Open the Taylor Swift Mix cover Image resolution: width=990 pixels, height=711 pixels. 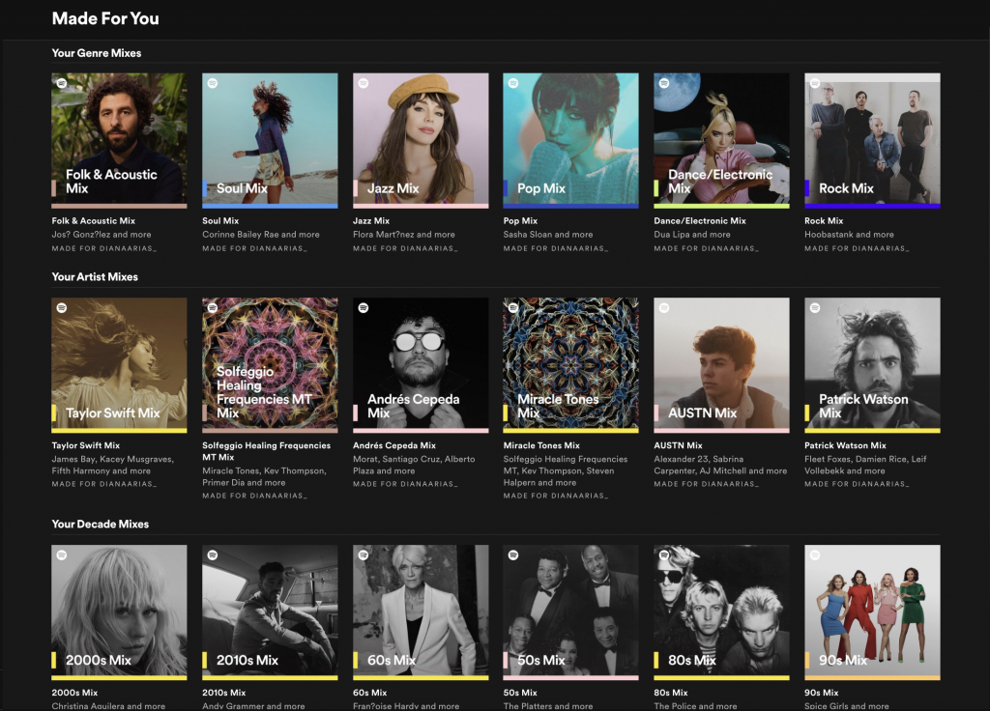pyautogui.click(x=119, y=365)
